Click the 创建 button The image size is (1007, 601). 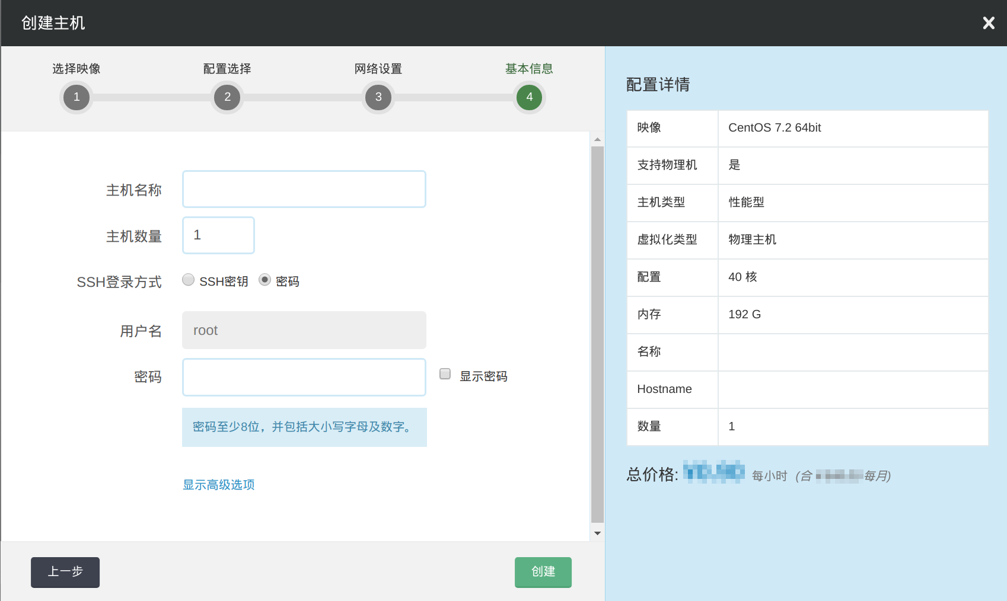[x=543, y=572]
